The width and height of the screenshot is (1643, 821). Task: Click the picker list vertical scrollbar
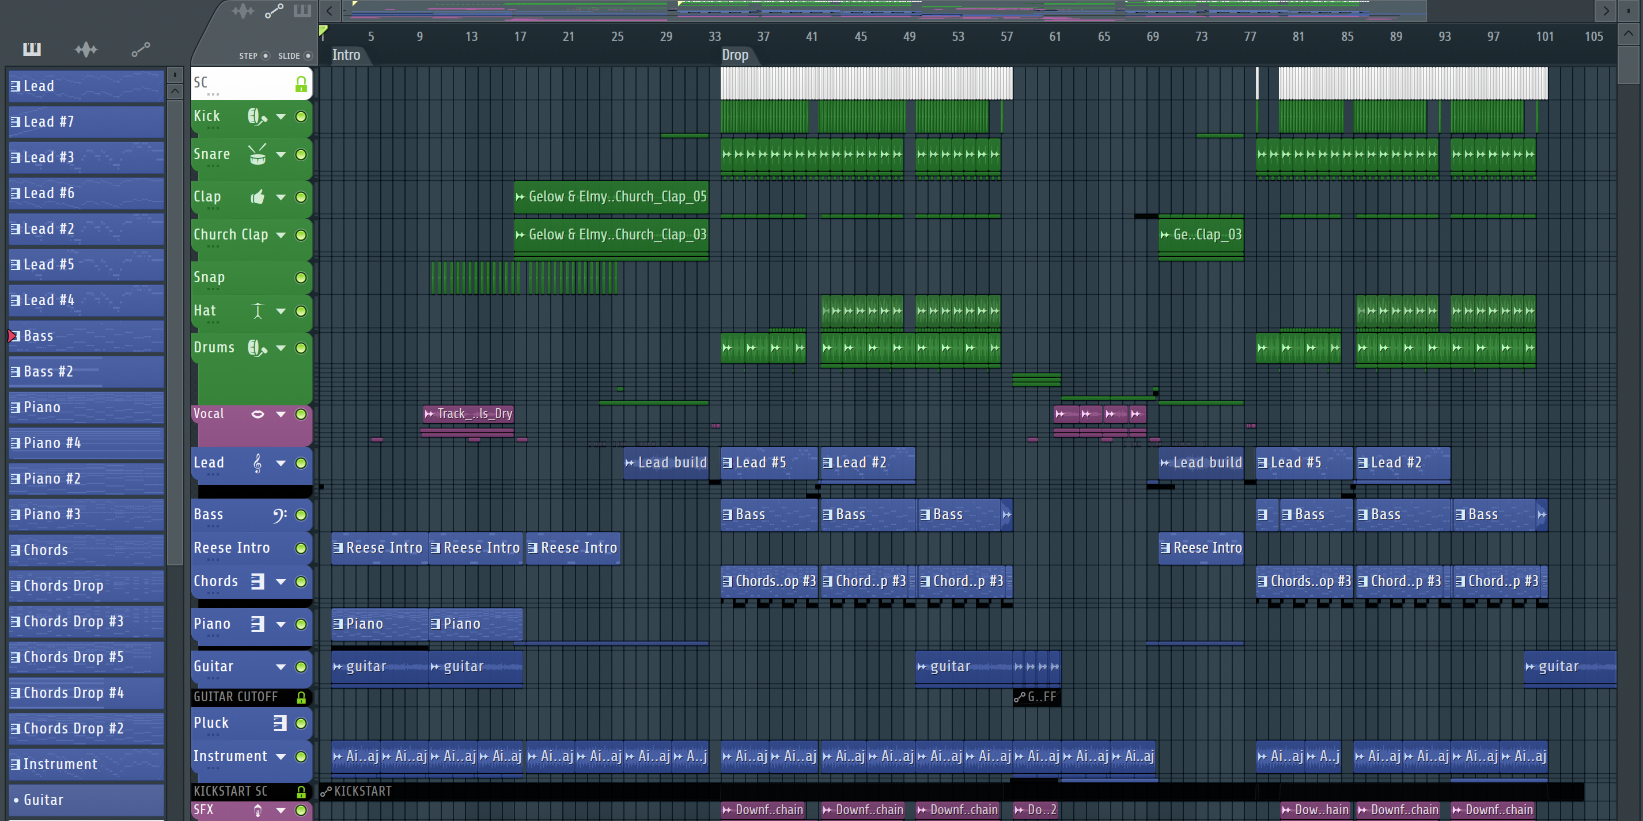tap(174, 332)
